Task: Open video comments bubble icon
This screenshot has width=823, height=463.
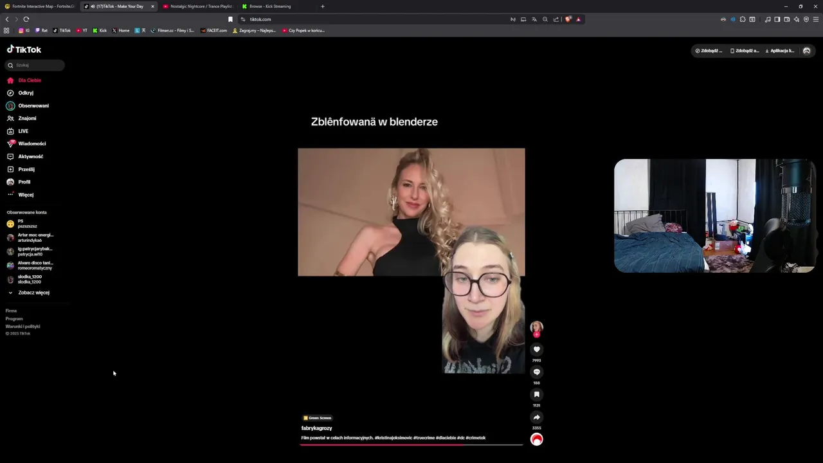Action: (x=536, y=372)
